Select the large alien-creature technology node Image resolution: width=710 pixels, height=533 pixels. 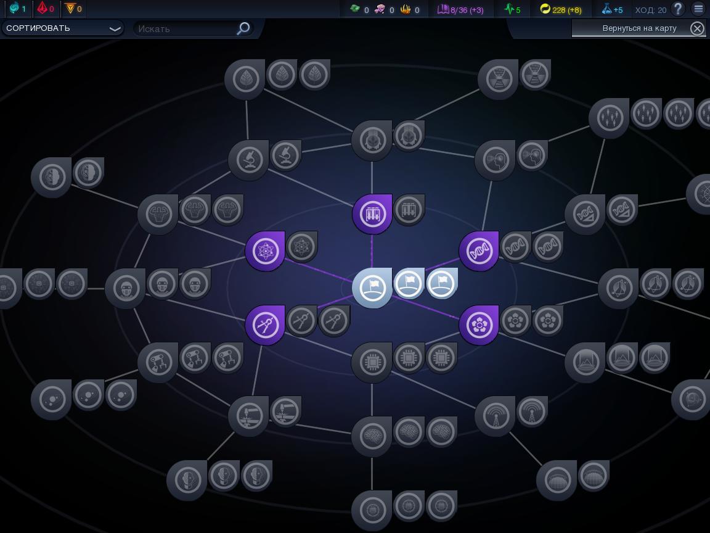pyautogui.click(x=372, y=140)
